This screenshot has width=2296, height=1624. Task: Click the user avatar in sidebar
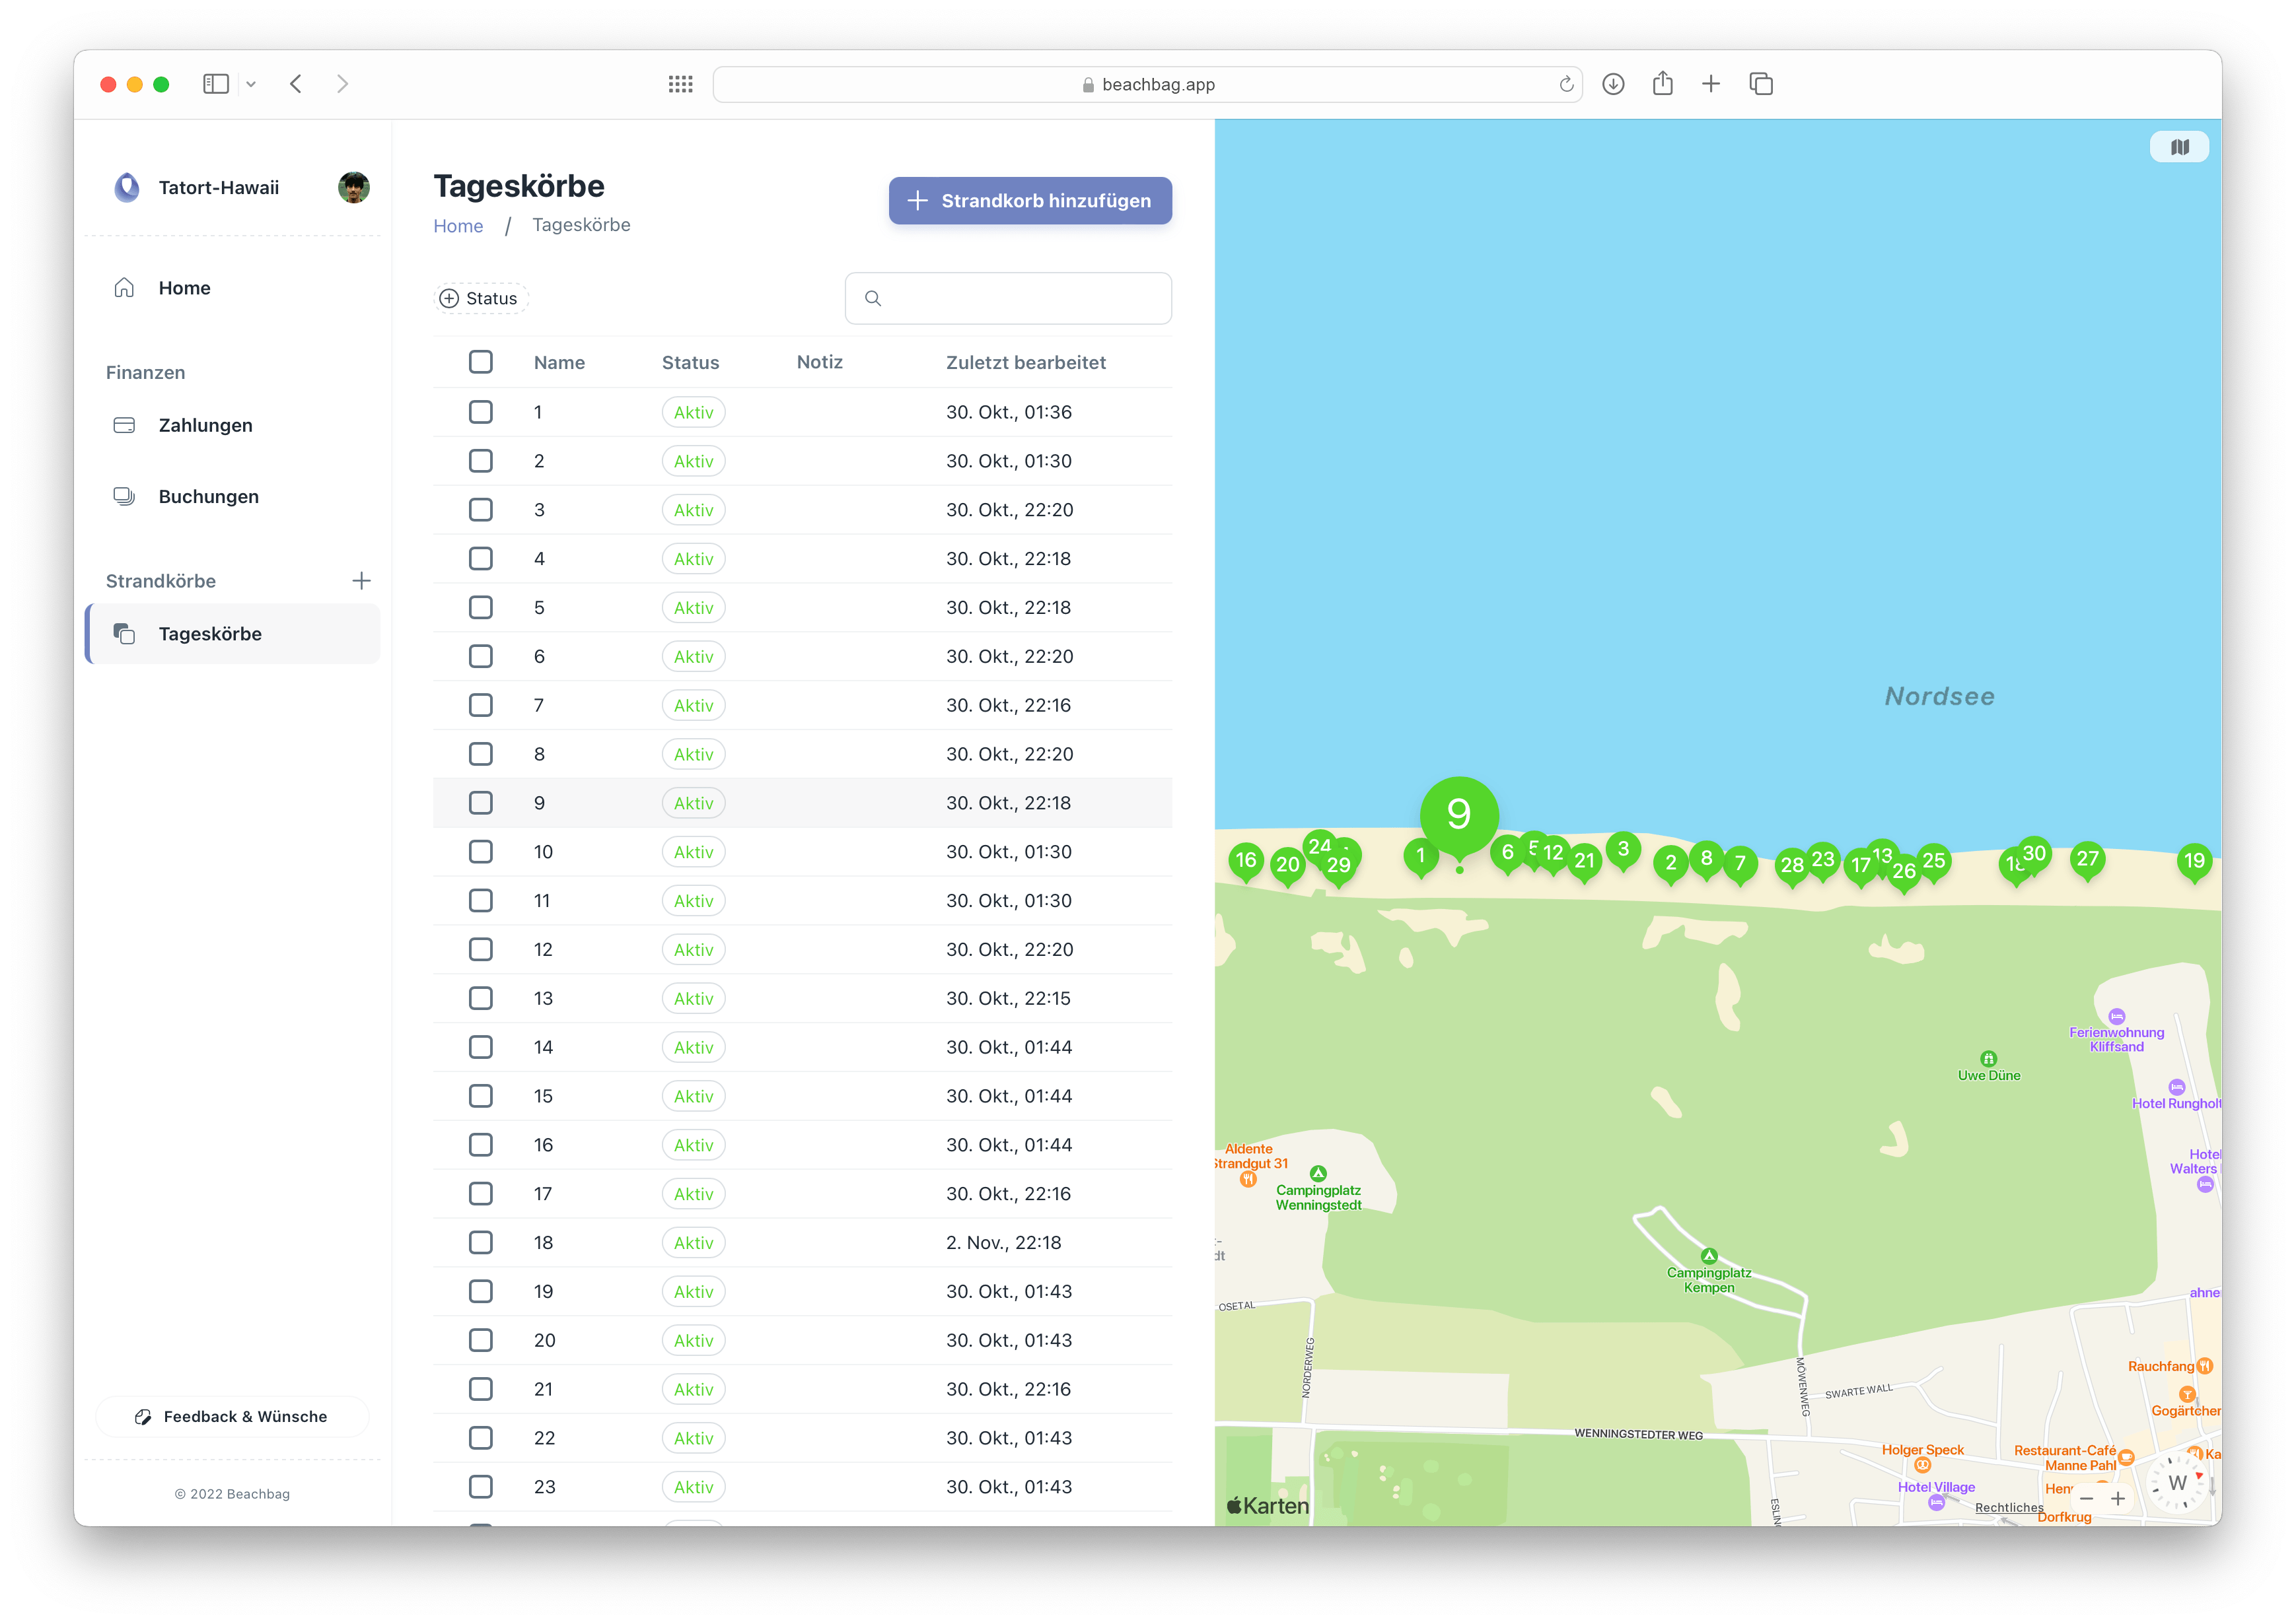click(x=353, y=187)
